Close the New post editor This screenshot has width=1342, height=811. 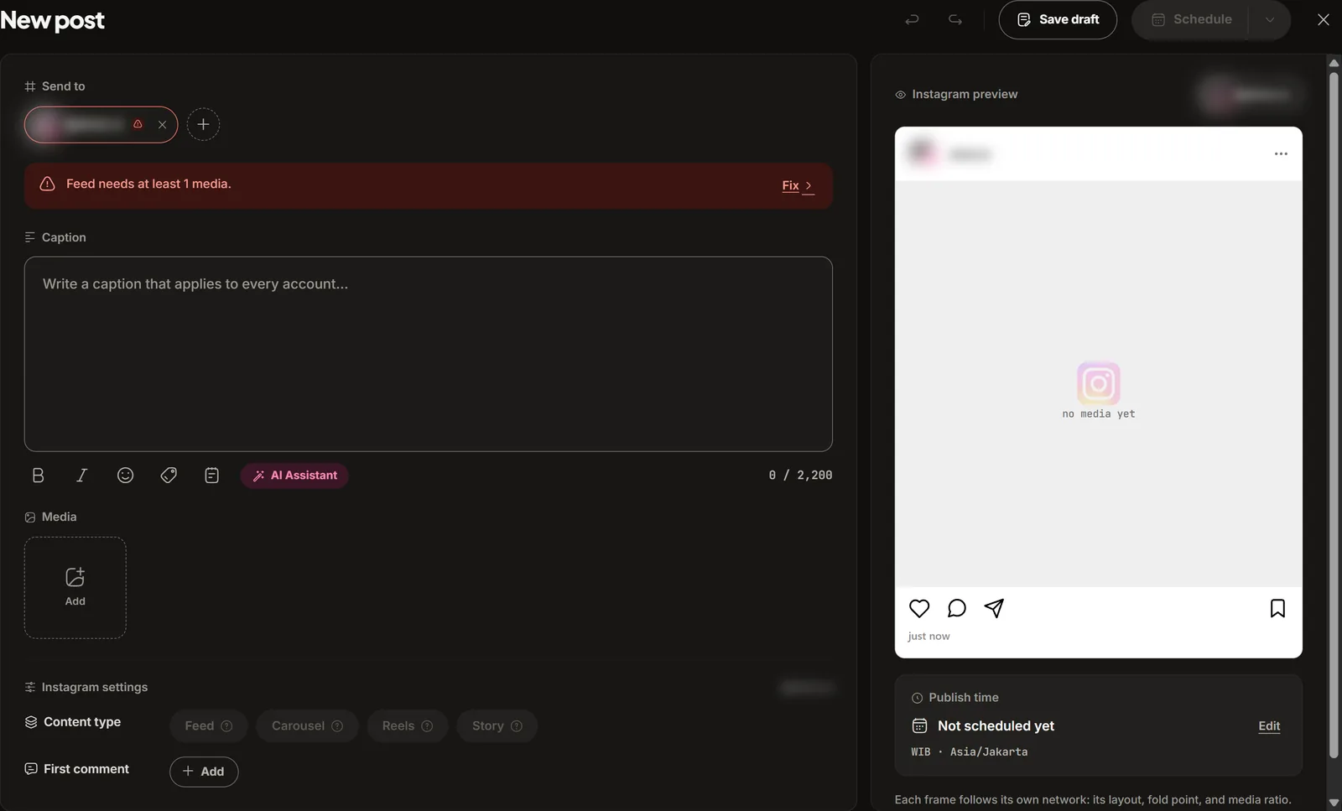1324,19
